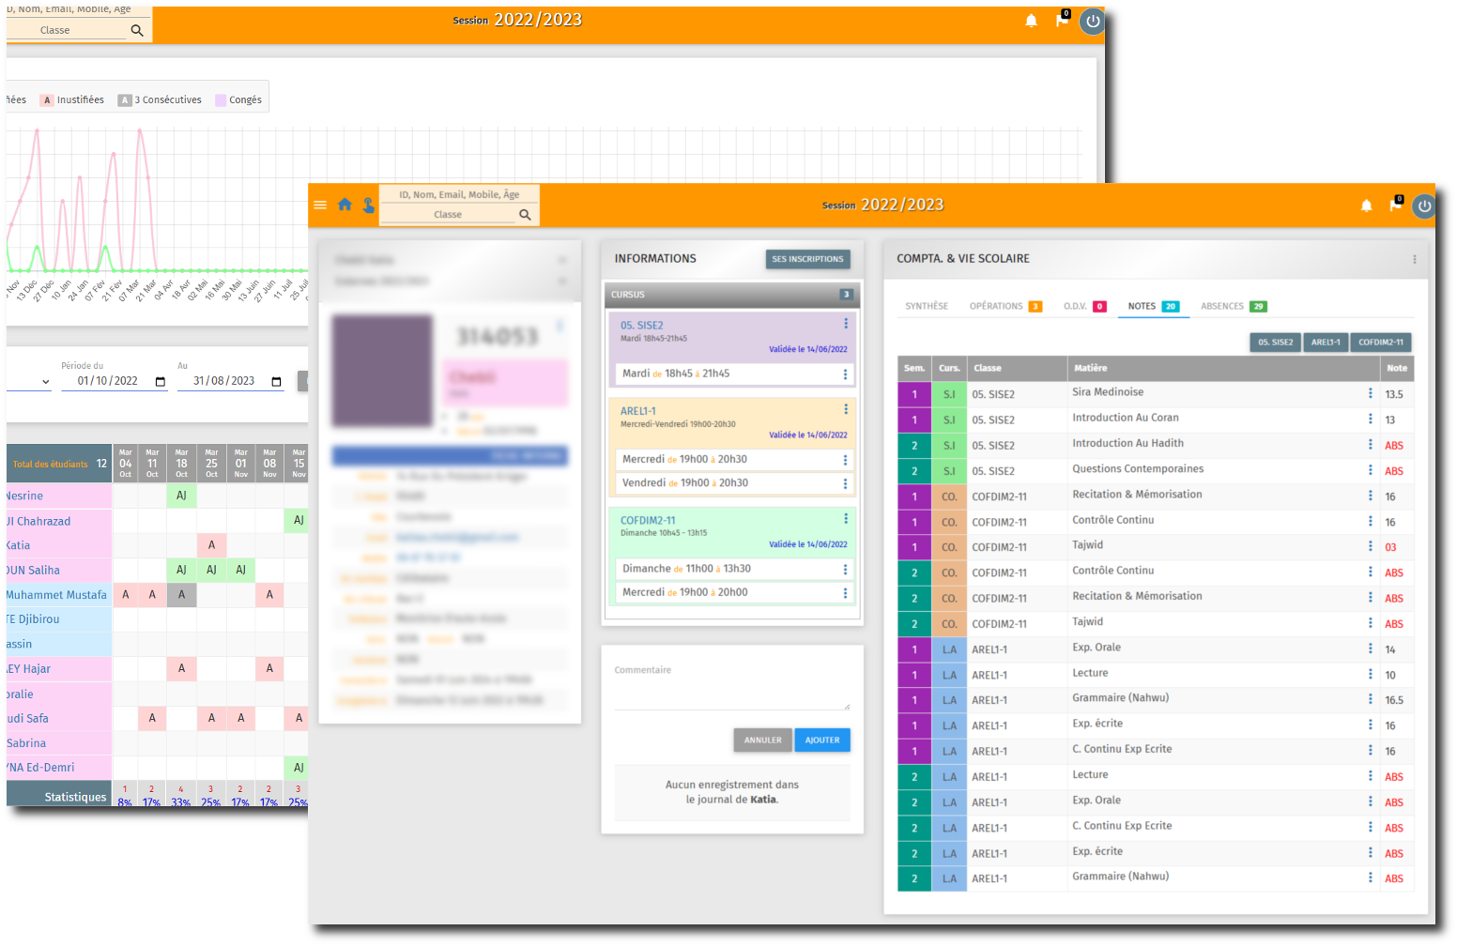Open options menu for Sira Medinoise row
This screenshot has height=946, width=1457.
click(1370, 393)
